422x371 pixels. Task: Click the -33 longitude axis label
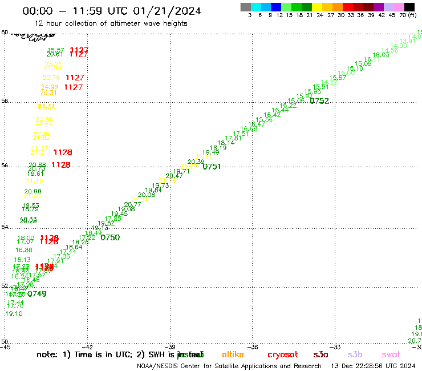335,347
